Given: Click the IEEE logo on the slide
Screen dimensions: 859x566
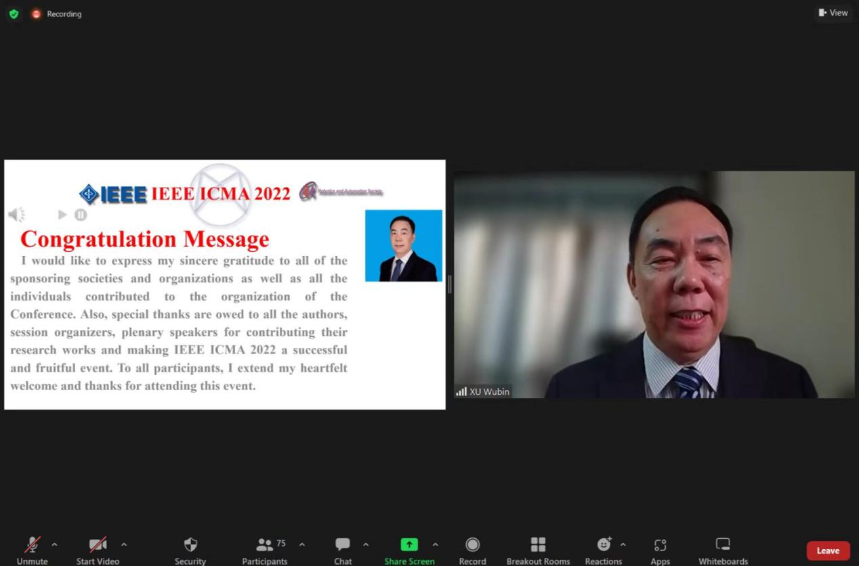Looking at the screenshot, I should pyautogui.click(x=113, y=194).
